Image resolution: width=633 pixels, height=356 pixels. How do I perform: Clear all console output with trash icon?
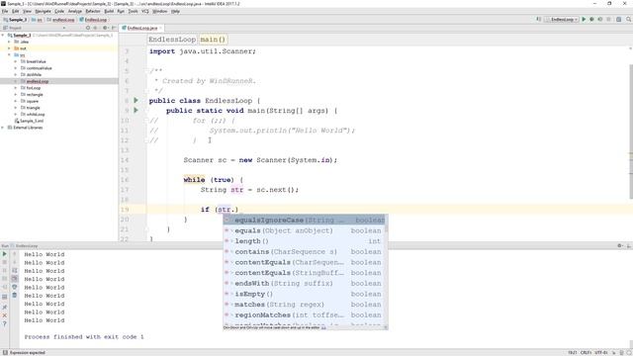(15, 296)
